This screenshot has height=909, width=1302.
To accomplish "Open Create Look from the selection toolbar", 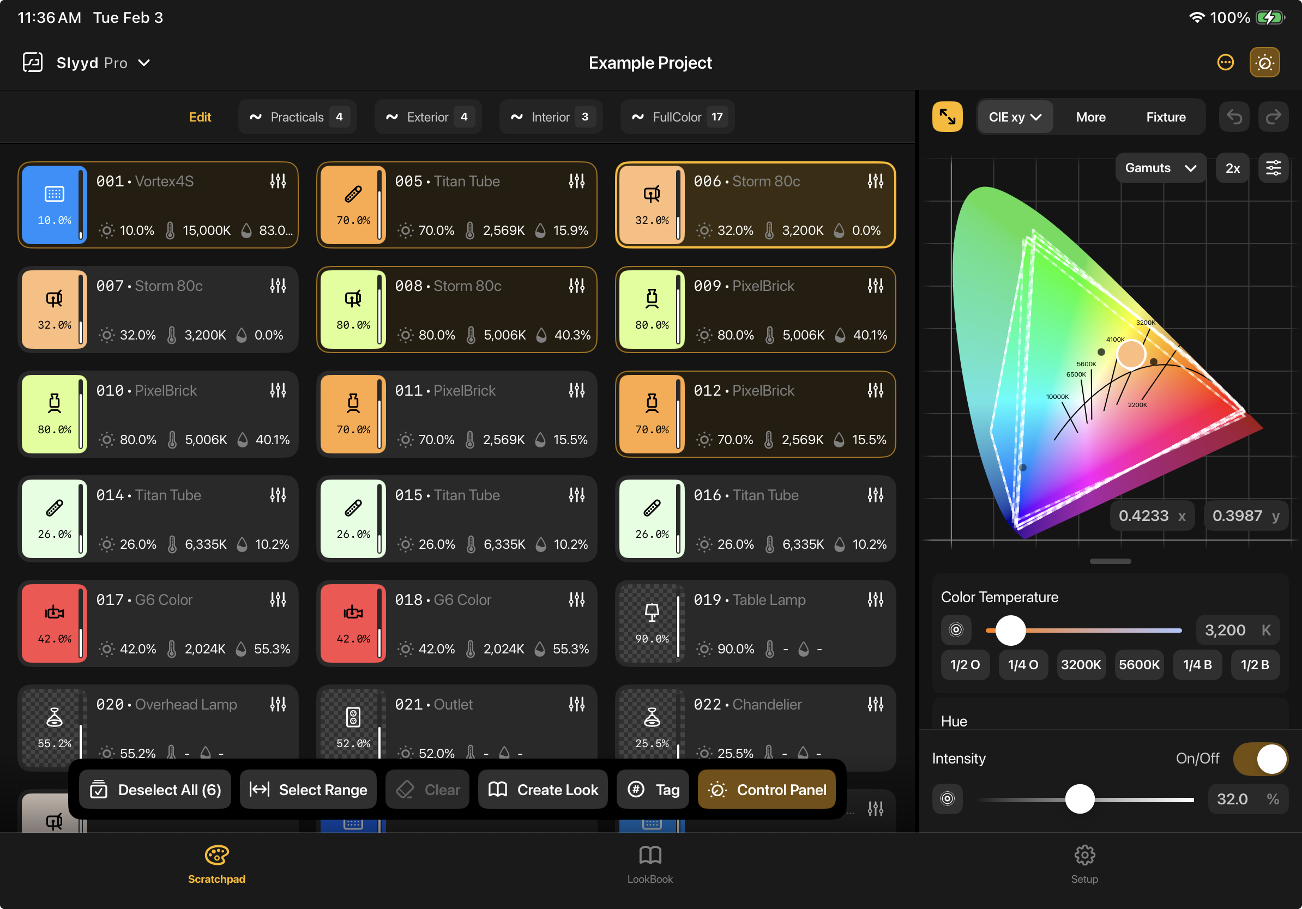I will pyautogui.click(x=542, y=790).
